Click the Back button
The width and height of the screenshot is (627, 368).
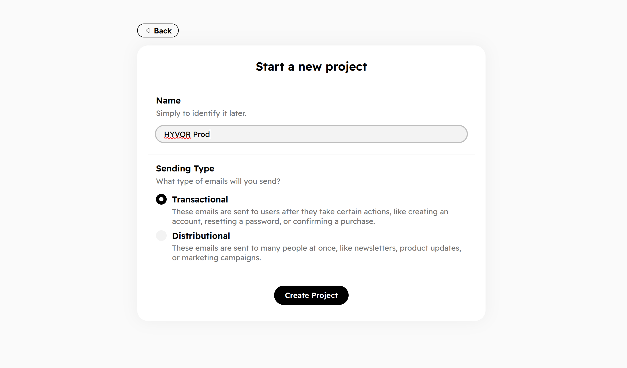coord(158,30)
